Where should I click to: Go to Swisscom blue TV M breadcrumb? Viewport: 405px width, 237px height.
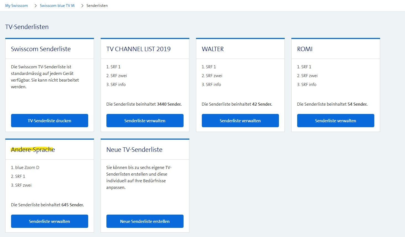point(57,6)
